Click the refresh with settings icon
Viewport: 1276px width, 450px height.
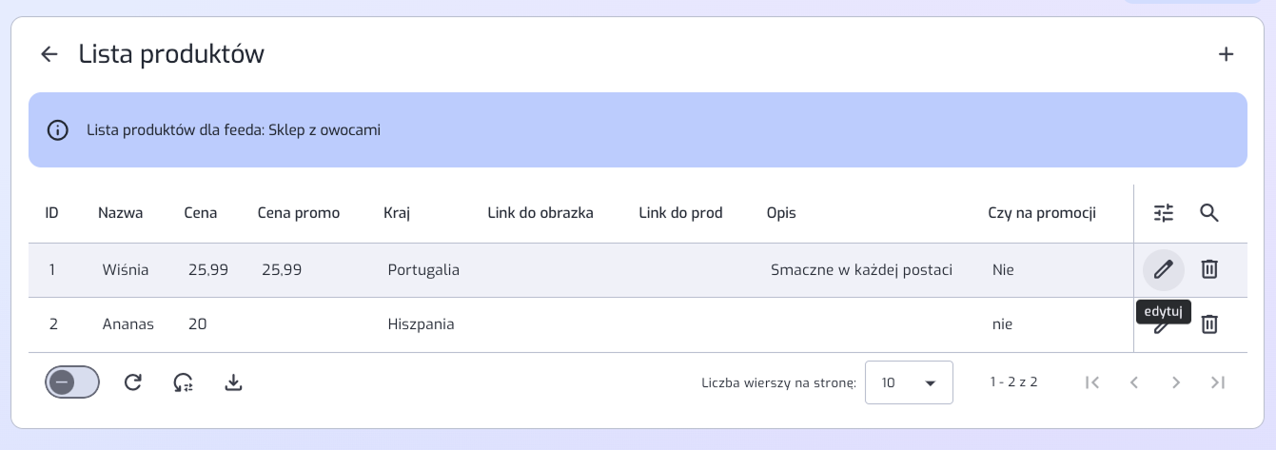point(184,382)
